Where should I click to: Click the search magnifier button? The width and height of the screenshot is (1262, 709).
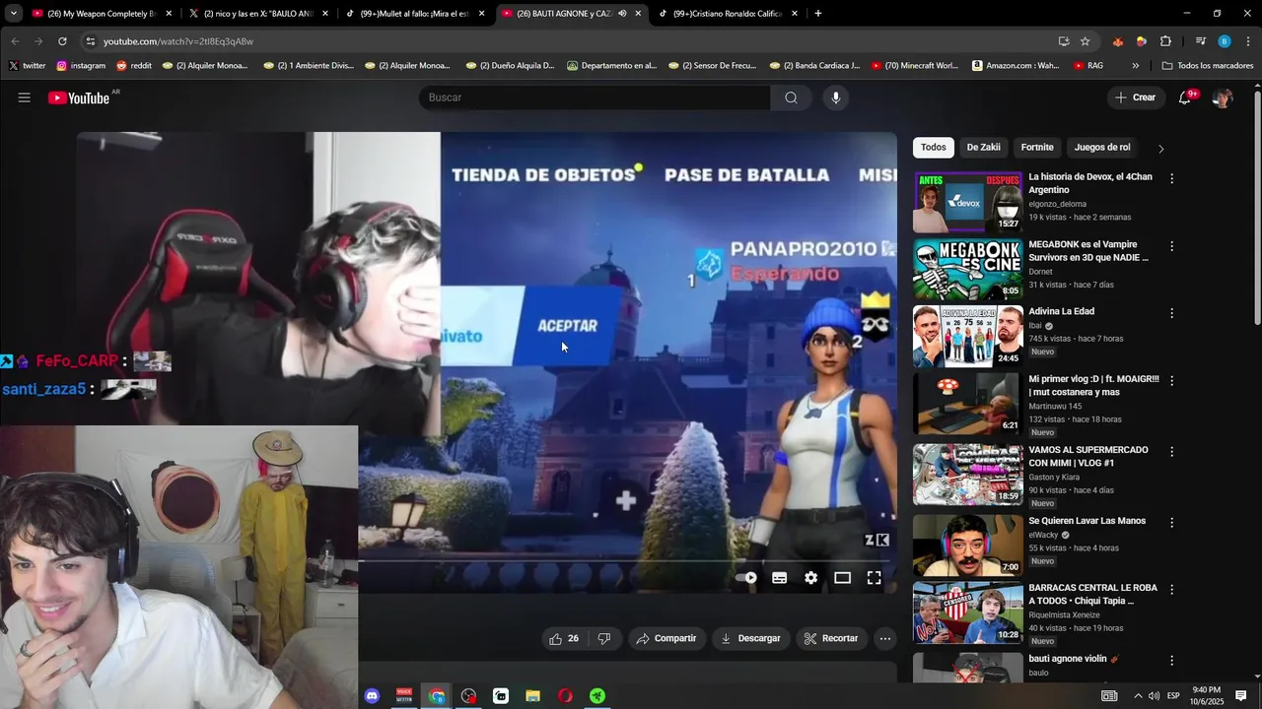(791, 97)
